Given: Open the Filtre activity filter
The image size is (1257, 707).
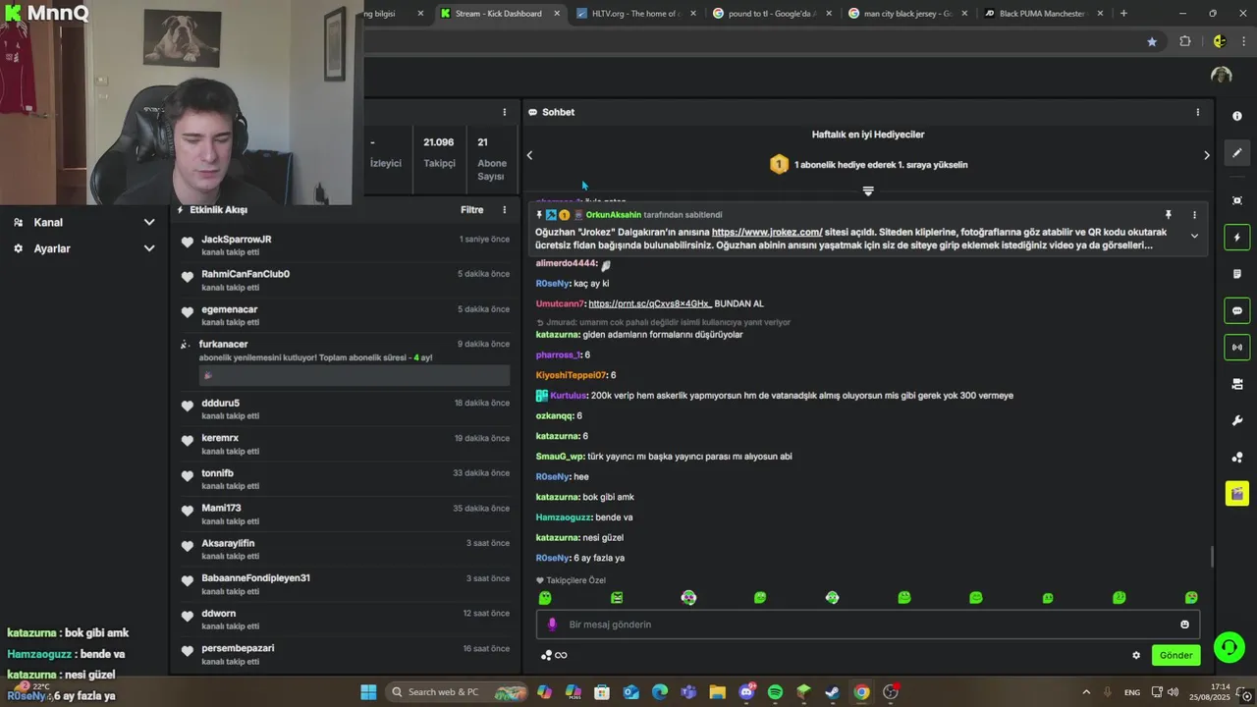Looking at the screenshot, I should pyautogui.click(x=472, y=209).
